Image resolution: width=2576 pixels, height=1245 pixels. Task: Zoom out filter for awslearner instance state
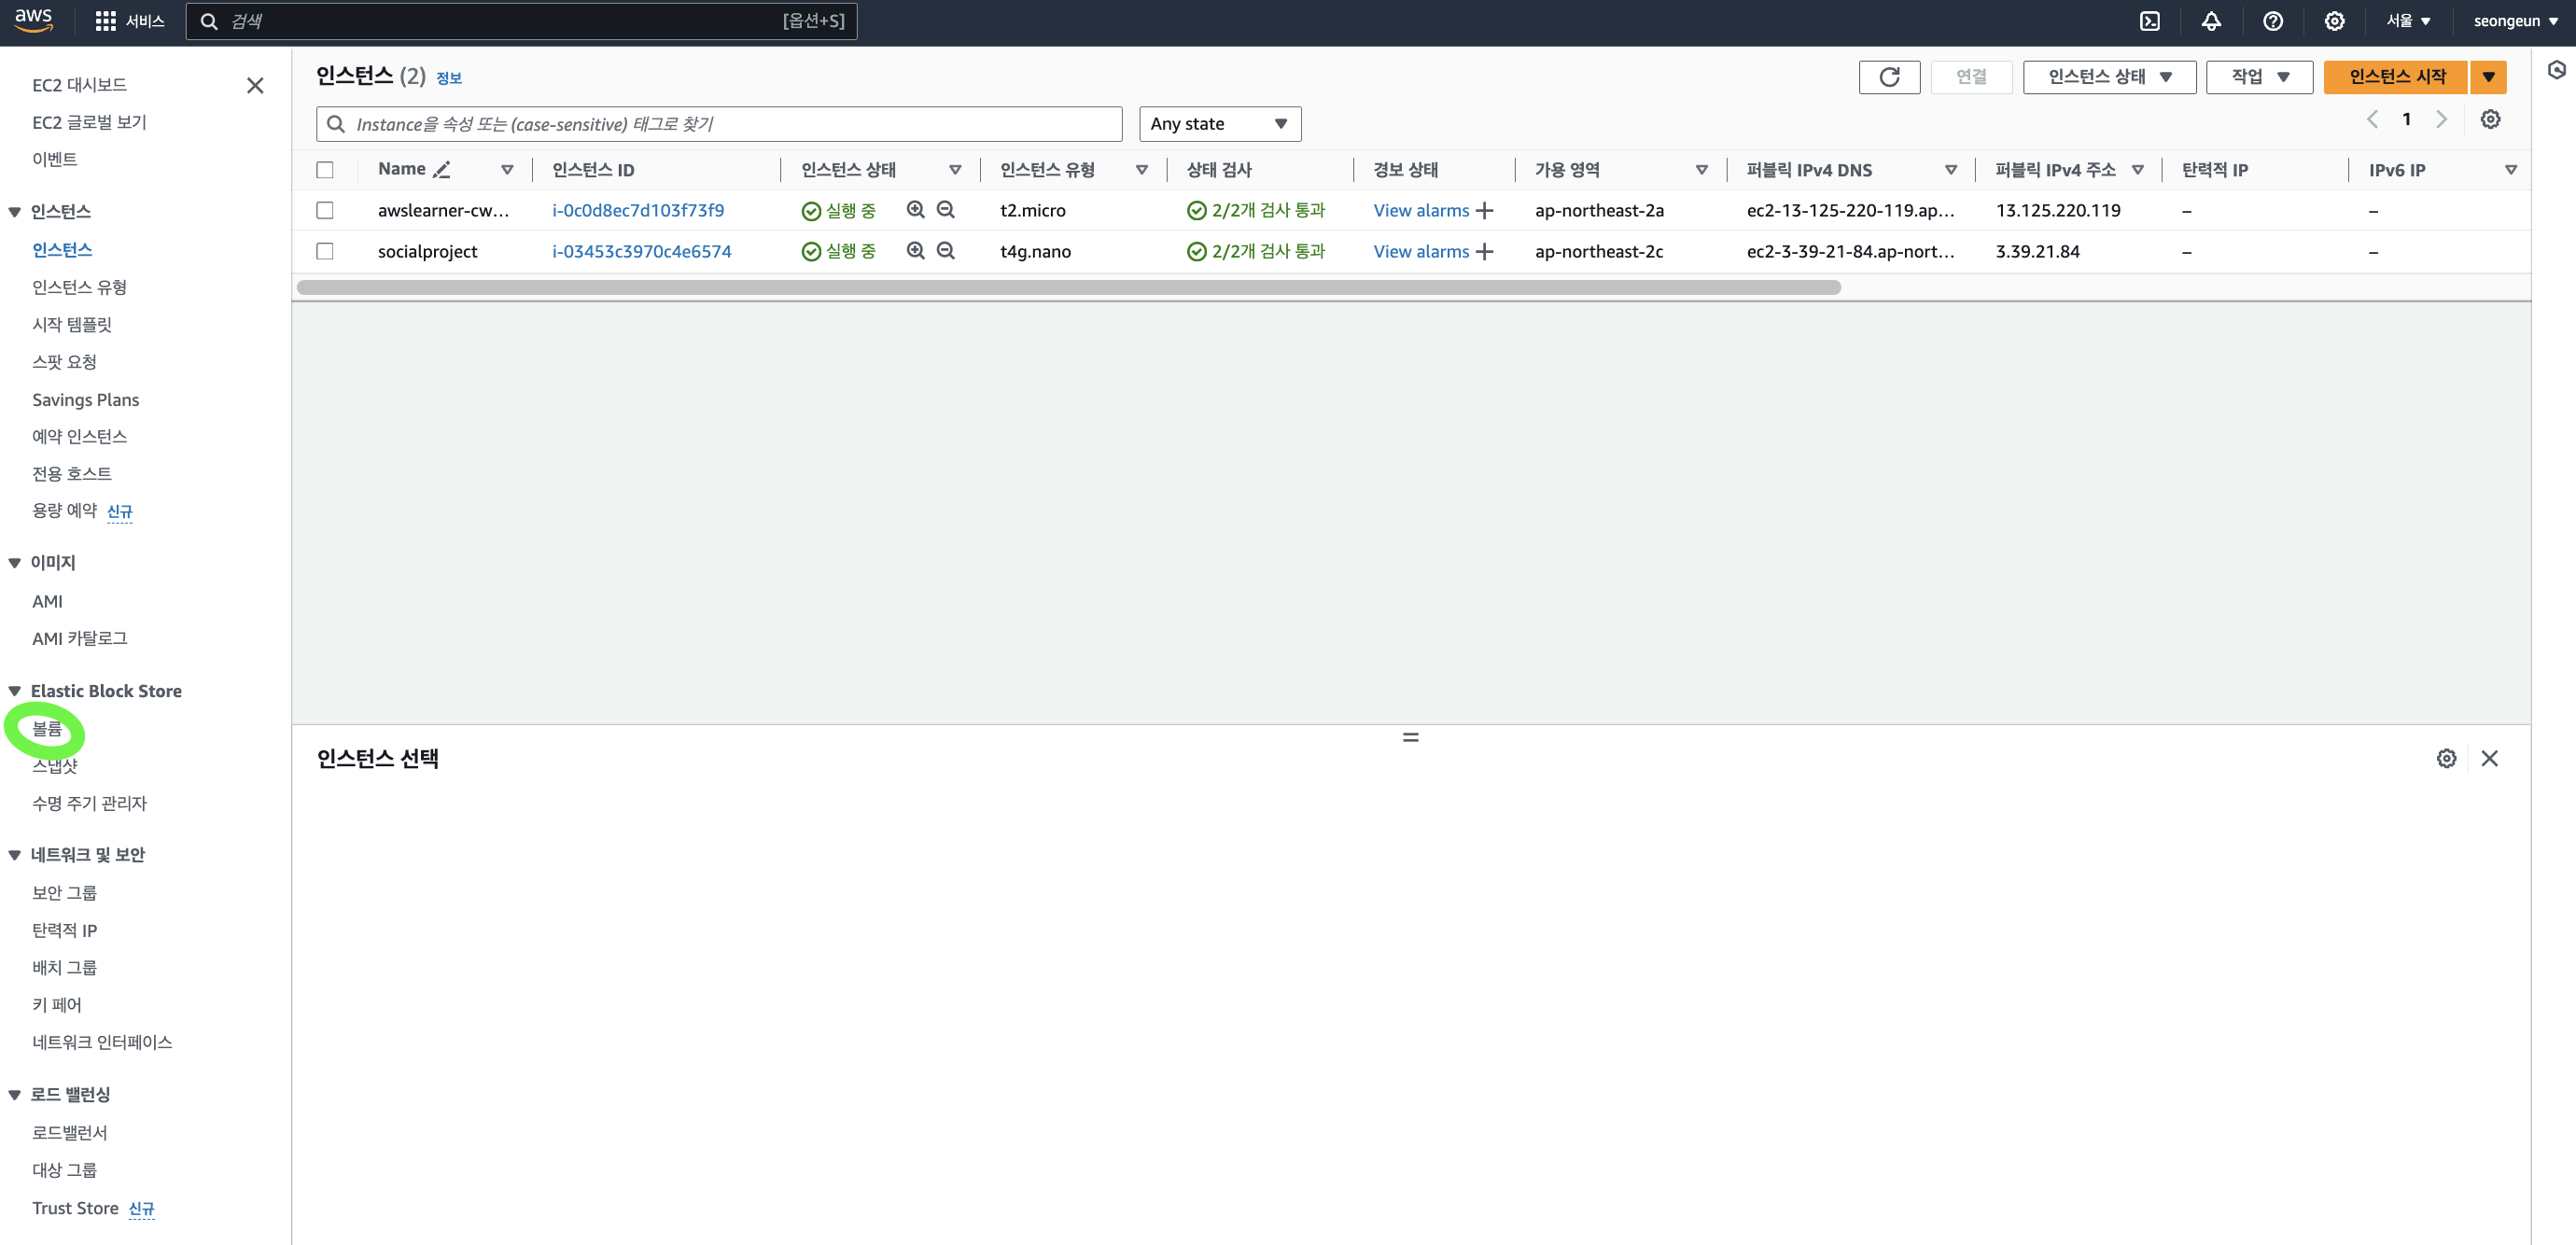point(945,210)
